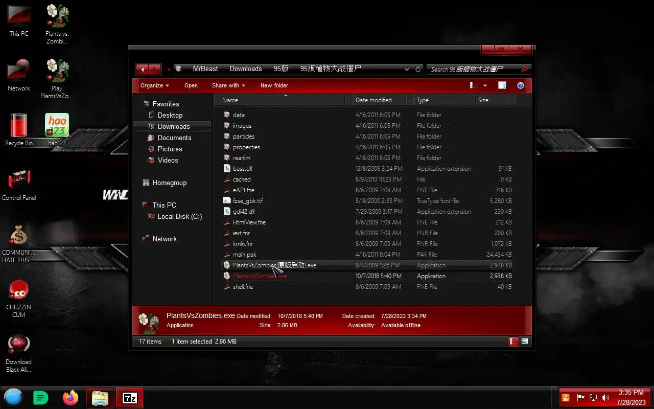Open 7-Zip from the taskbar
654x409 pixels.
click(x=130, y=398)
